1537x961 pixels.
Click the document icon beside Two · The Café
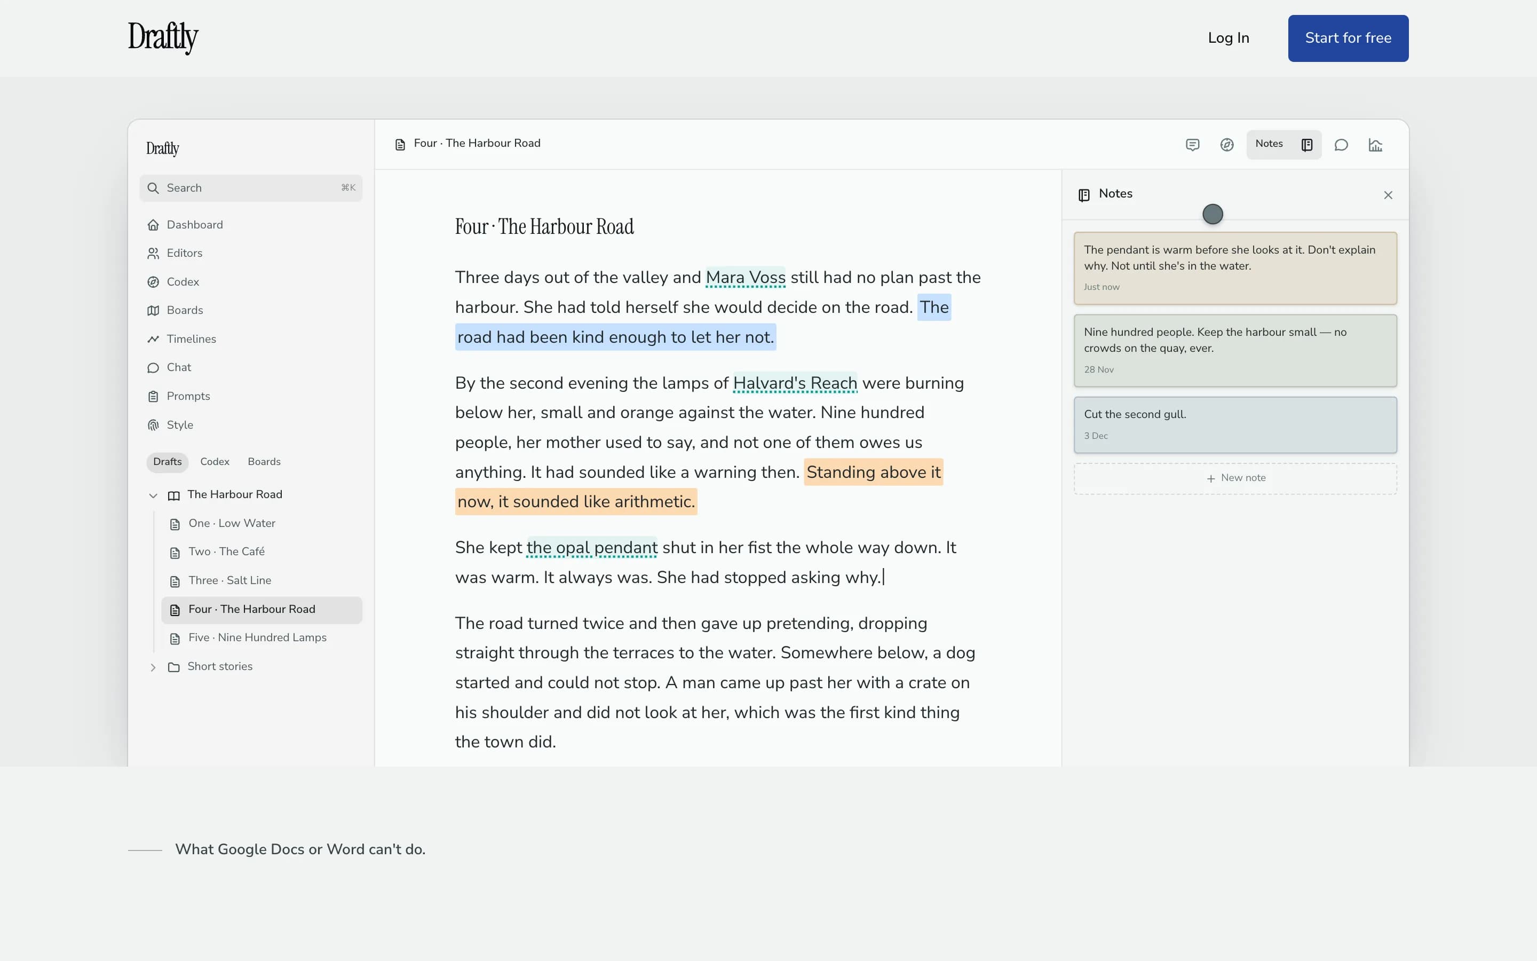coord(175,553)
